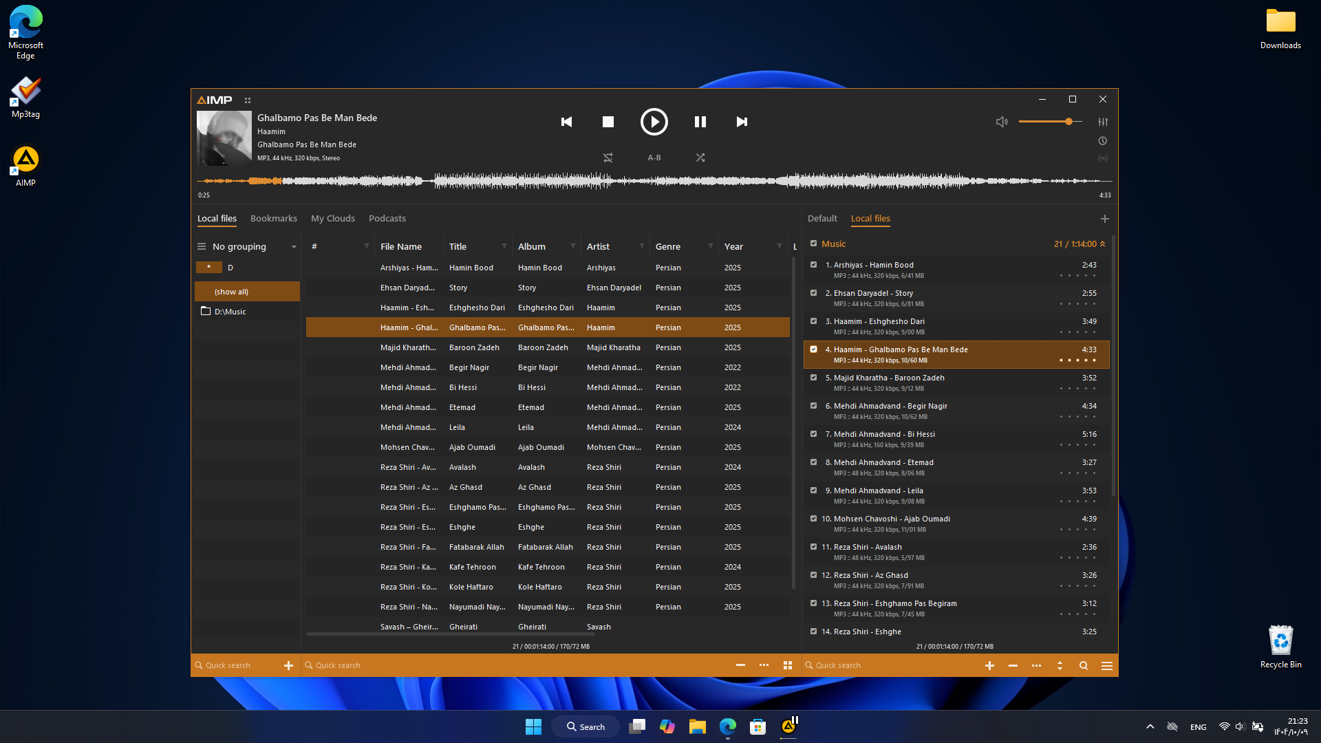Add a folder with the library tree plus icon

coord(288,665)
